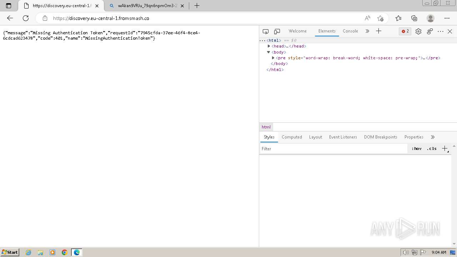Open the Styles pane tab
This screenshot has width=457, height=257.
click(x=269, y=137)
